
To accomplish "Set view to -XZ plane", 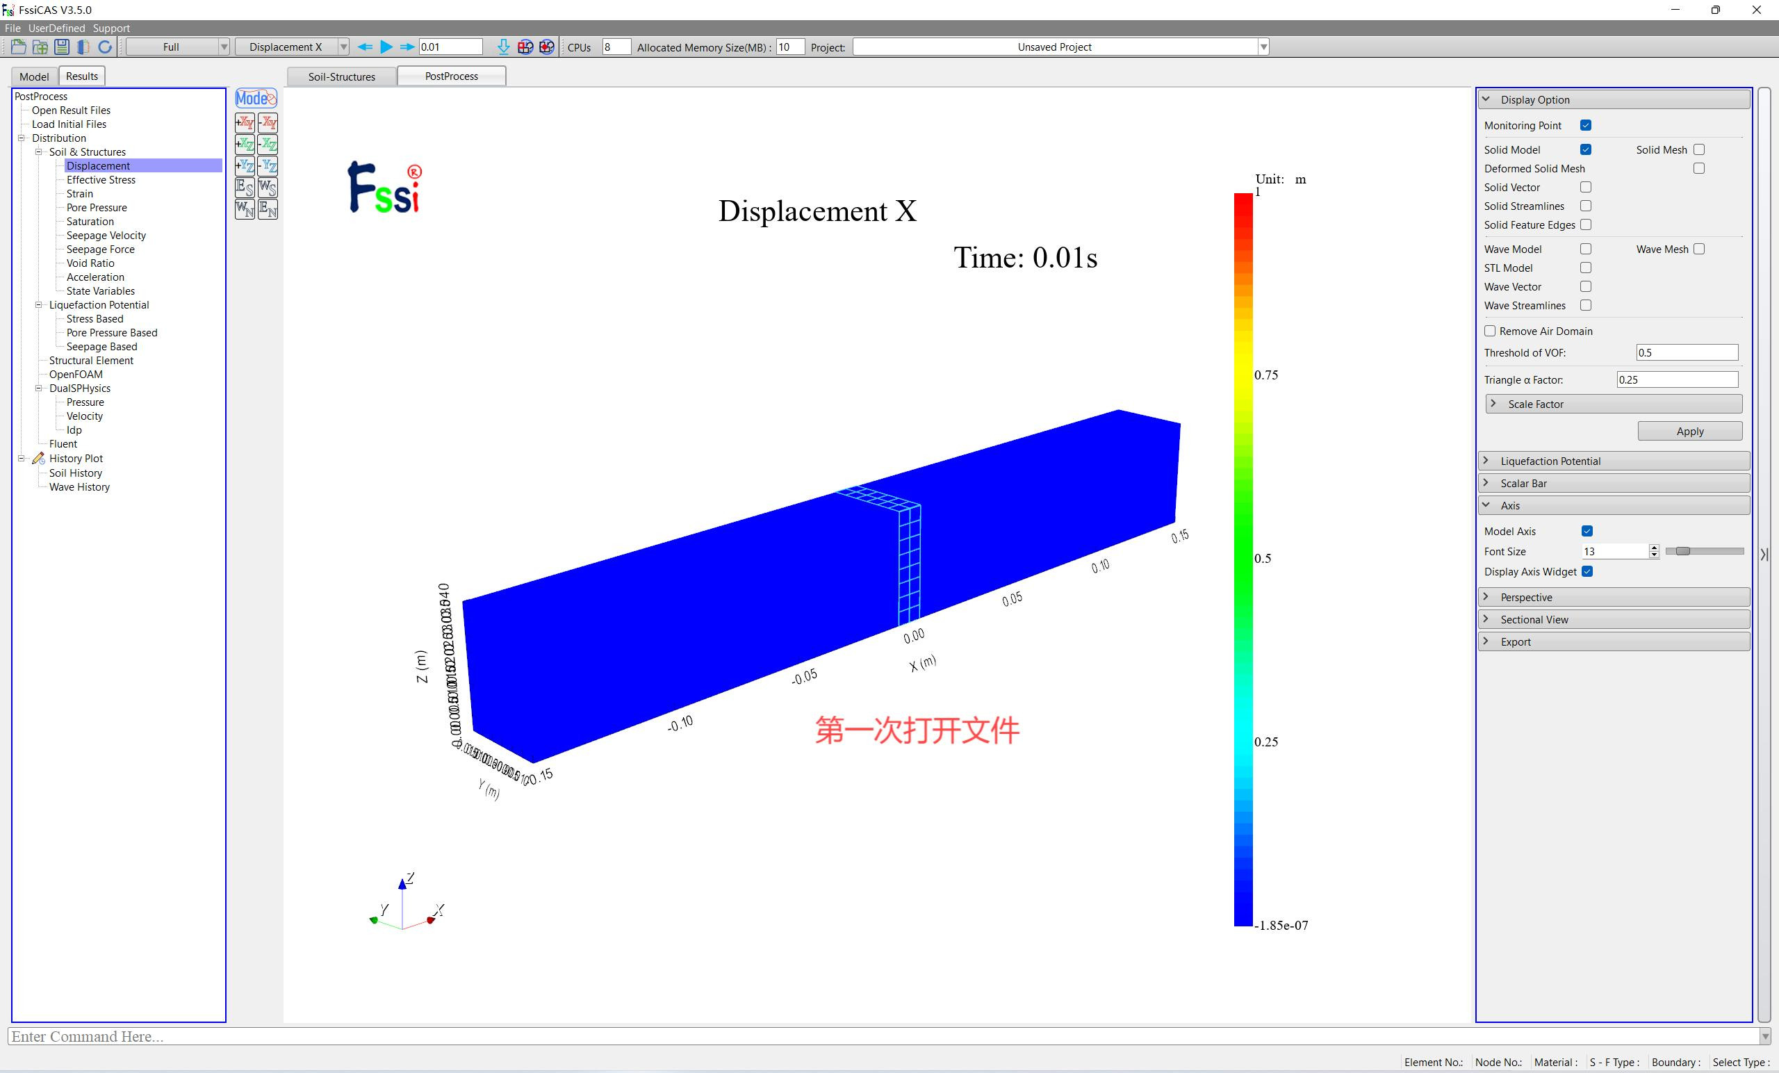I will (268, 145).
